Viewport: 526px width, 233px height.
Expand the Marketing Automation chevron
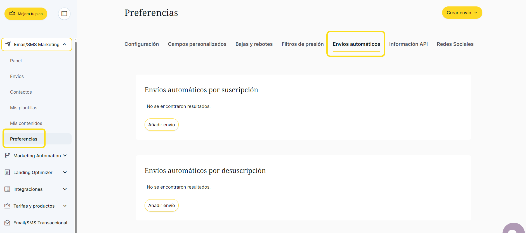point(65,156)
